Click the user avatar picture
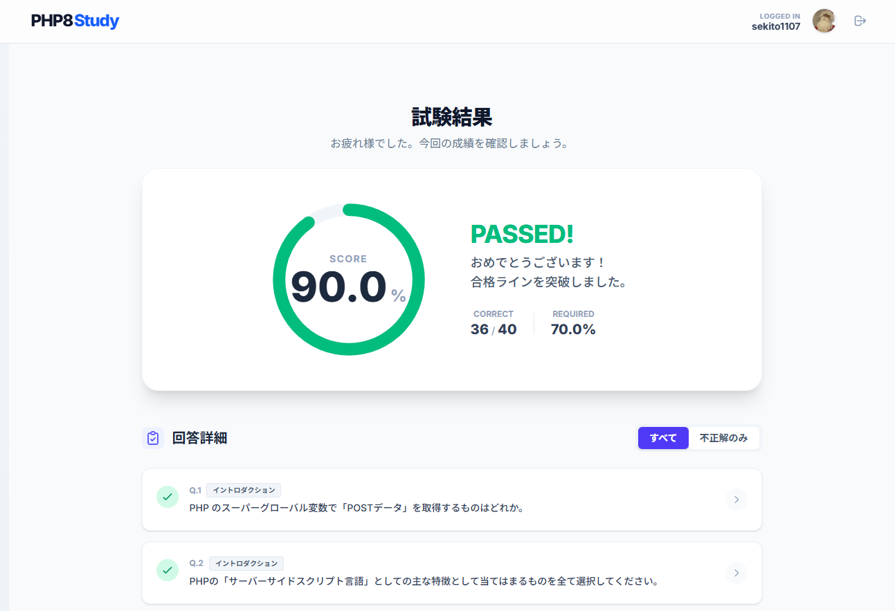 coord(824,21)
